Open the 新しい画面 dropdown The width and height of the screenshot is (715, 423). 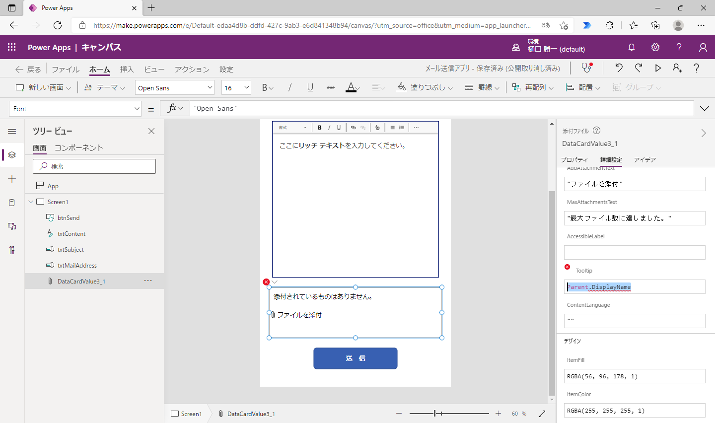[44, 87]
